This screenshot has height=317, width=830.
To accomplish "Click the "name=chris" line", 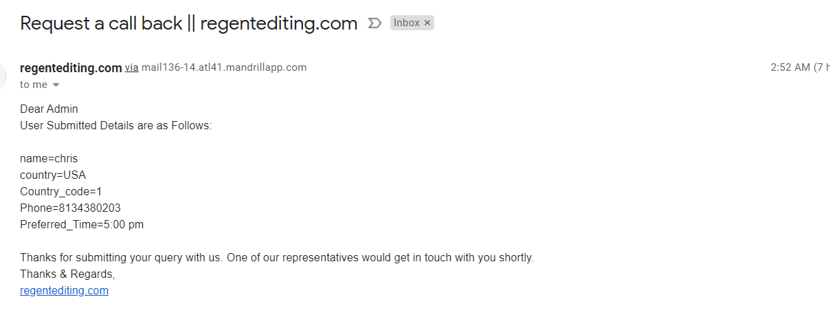I will (x=49, y=158).
